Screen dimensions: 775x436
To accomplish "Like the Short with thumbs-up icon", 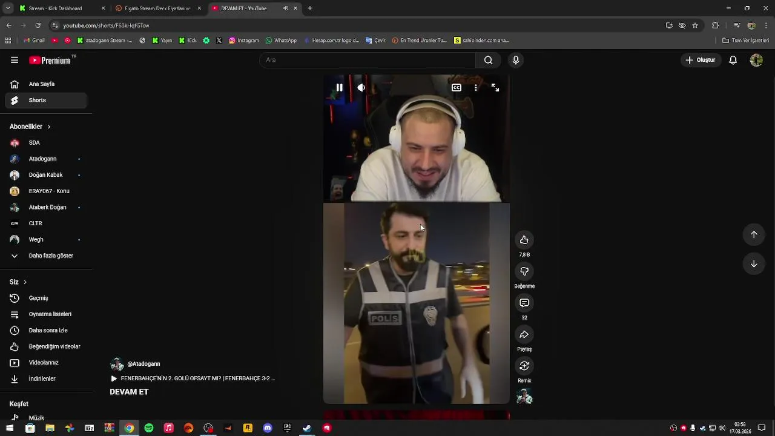I will coord(524,240).
